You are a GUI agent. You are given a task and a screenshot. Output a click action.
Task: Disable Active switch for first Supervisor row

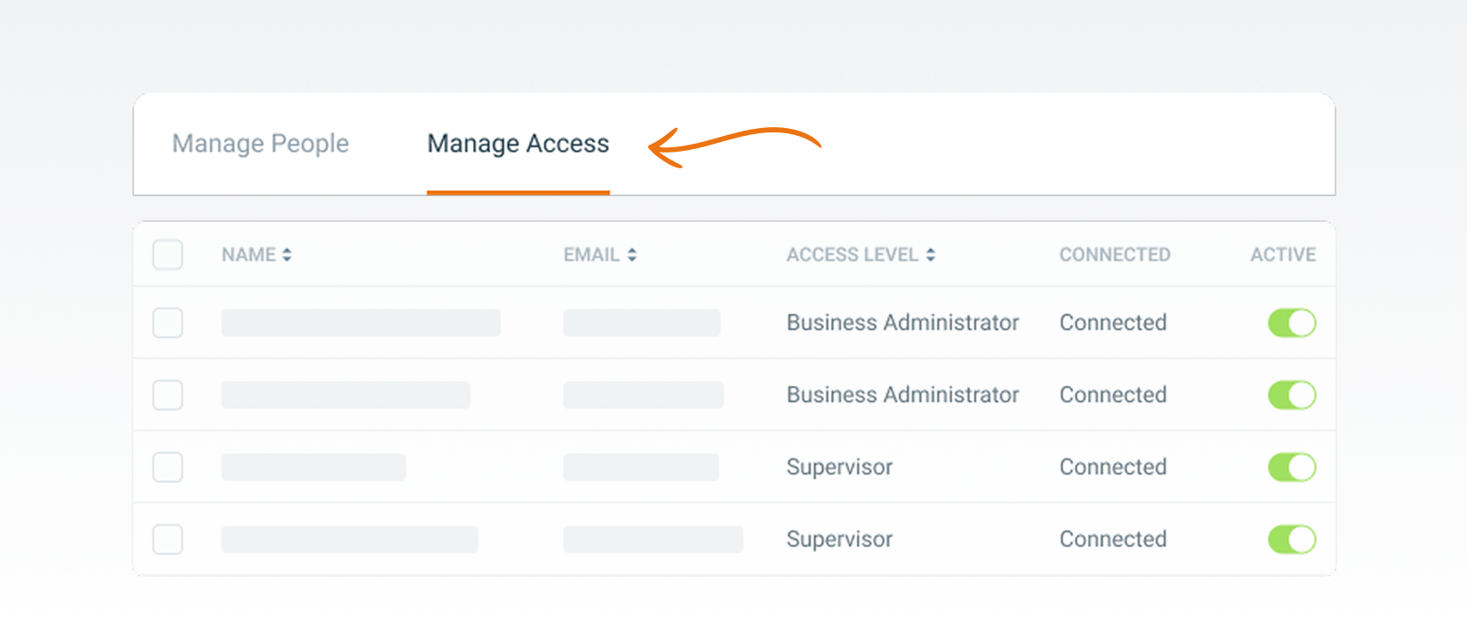(x=1292, y=467)
